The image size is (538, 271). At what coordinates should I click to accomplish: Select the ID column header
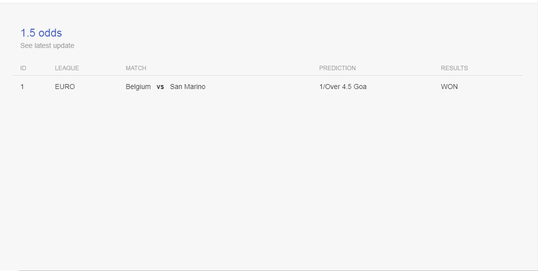[23, 68]
